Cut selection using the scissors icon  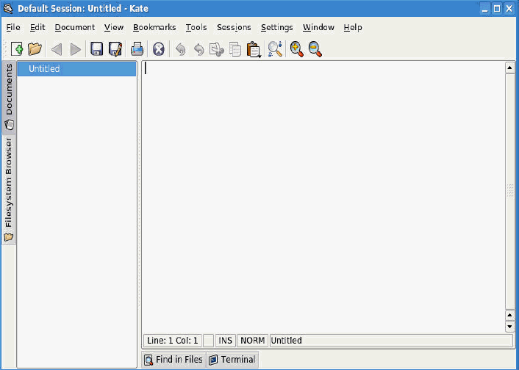pyautogui.click(x=217, y=50)
